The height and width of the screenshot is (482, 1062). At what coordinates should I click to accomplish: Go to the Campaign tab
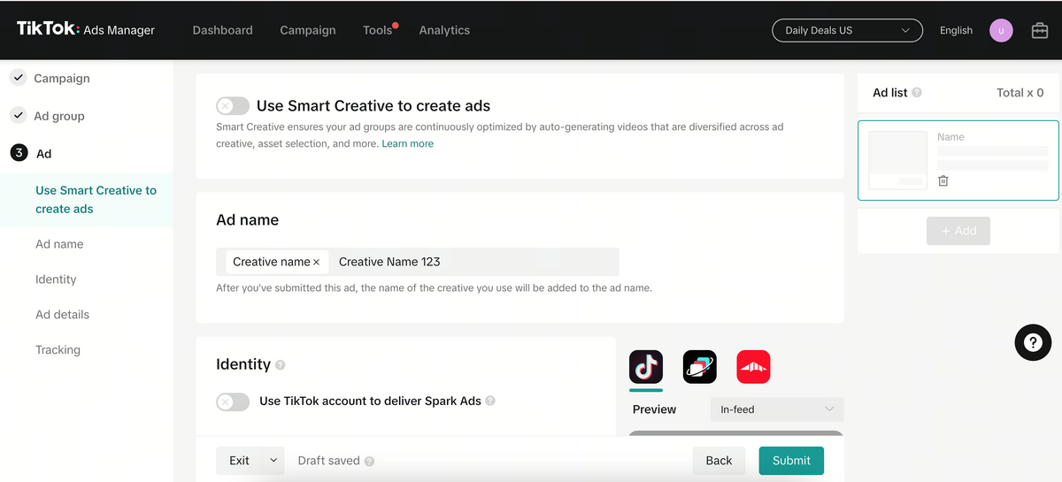pyautogui.click(x=307, y=30)
